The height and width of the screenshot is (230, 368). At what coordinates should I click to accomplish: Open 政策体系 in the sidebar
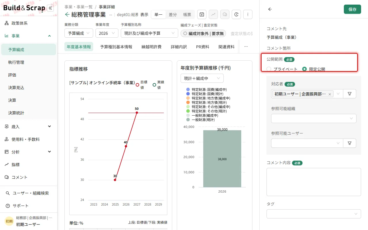pos(28,23)
